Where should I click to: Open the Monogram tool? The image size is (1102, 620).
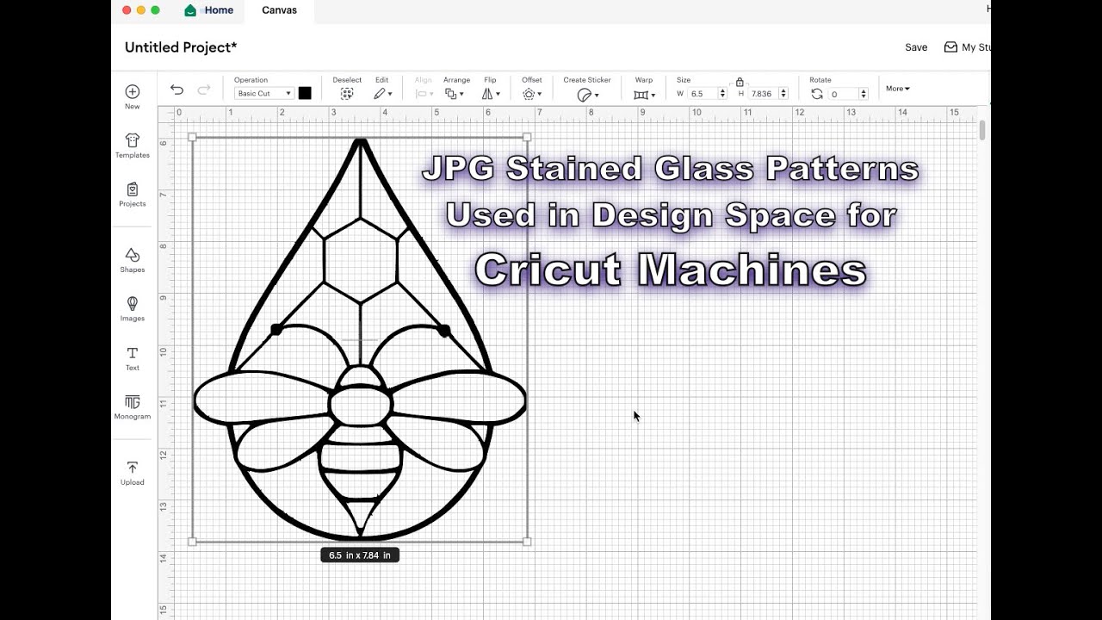132,402
